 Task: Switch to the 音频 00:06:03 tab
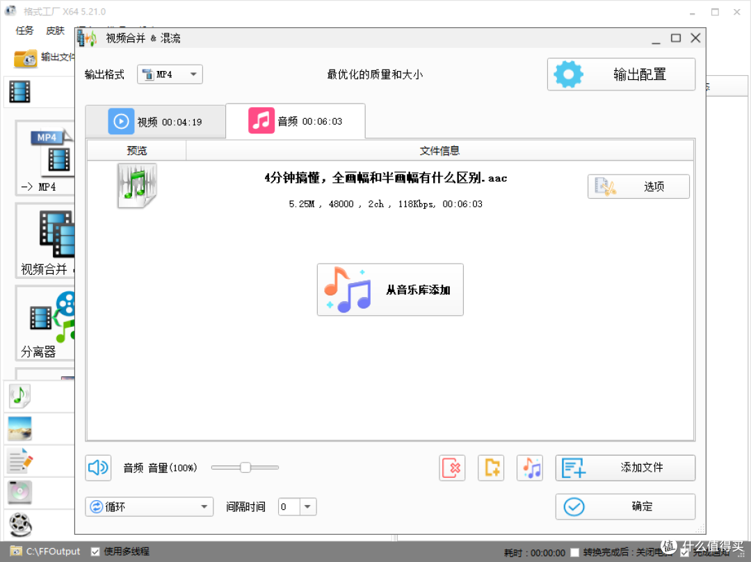(x=296, y=121)
